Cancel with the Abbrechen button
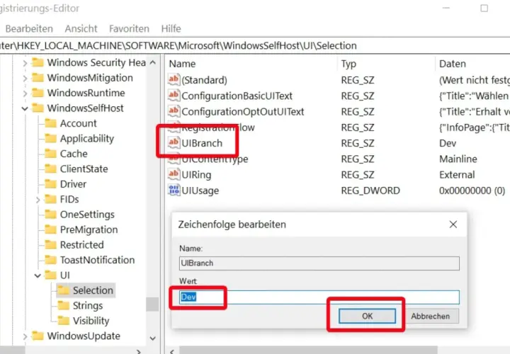This screenshot has height=354, width=510. point(431,316)
